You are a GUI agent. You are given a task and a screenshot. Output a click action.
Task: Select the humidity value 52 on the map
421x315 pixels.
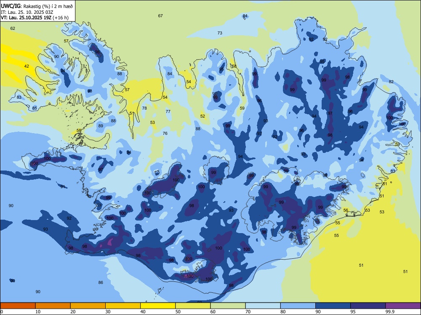coord(203,116)
